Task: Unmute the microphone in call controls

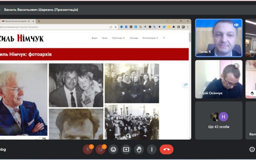Action: pos(88,149)
